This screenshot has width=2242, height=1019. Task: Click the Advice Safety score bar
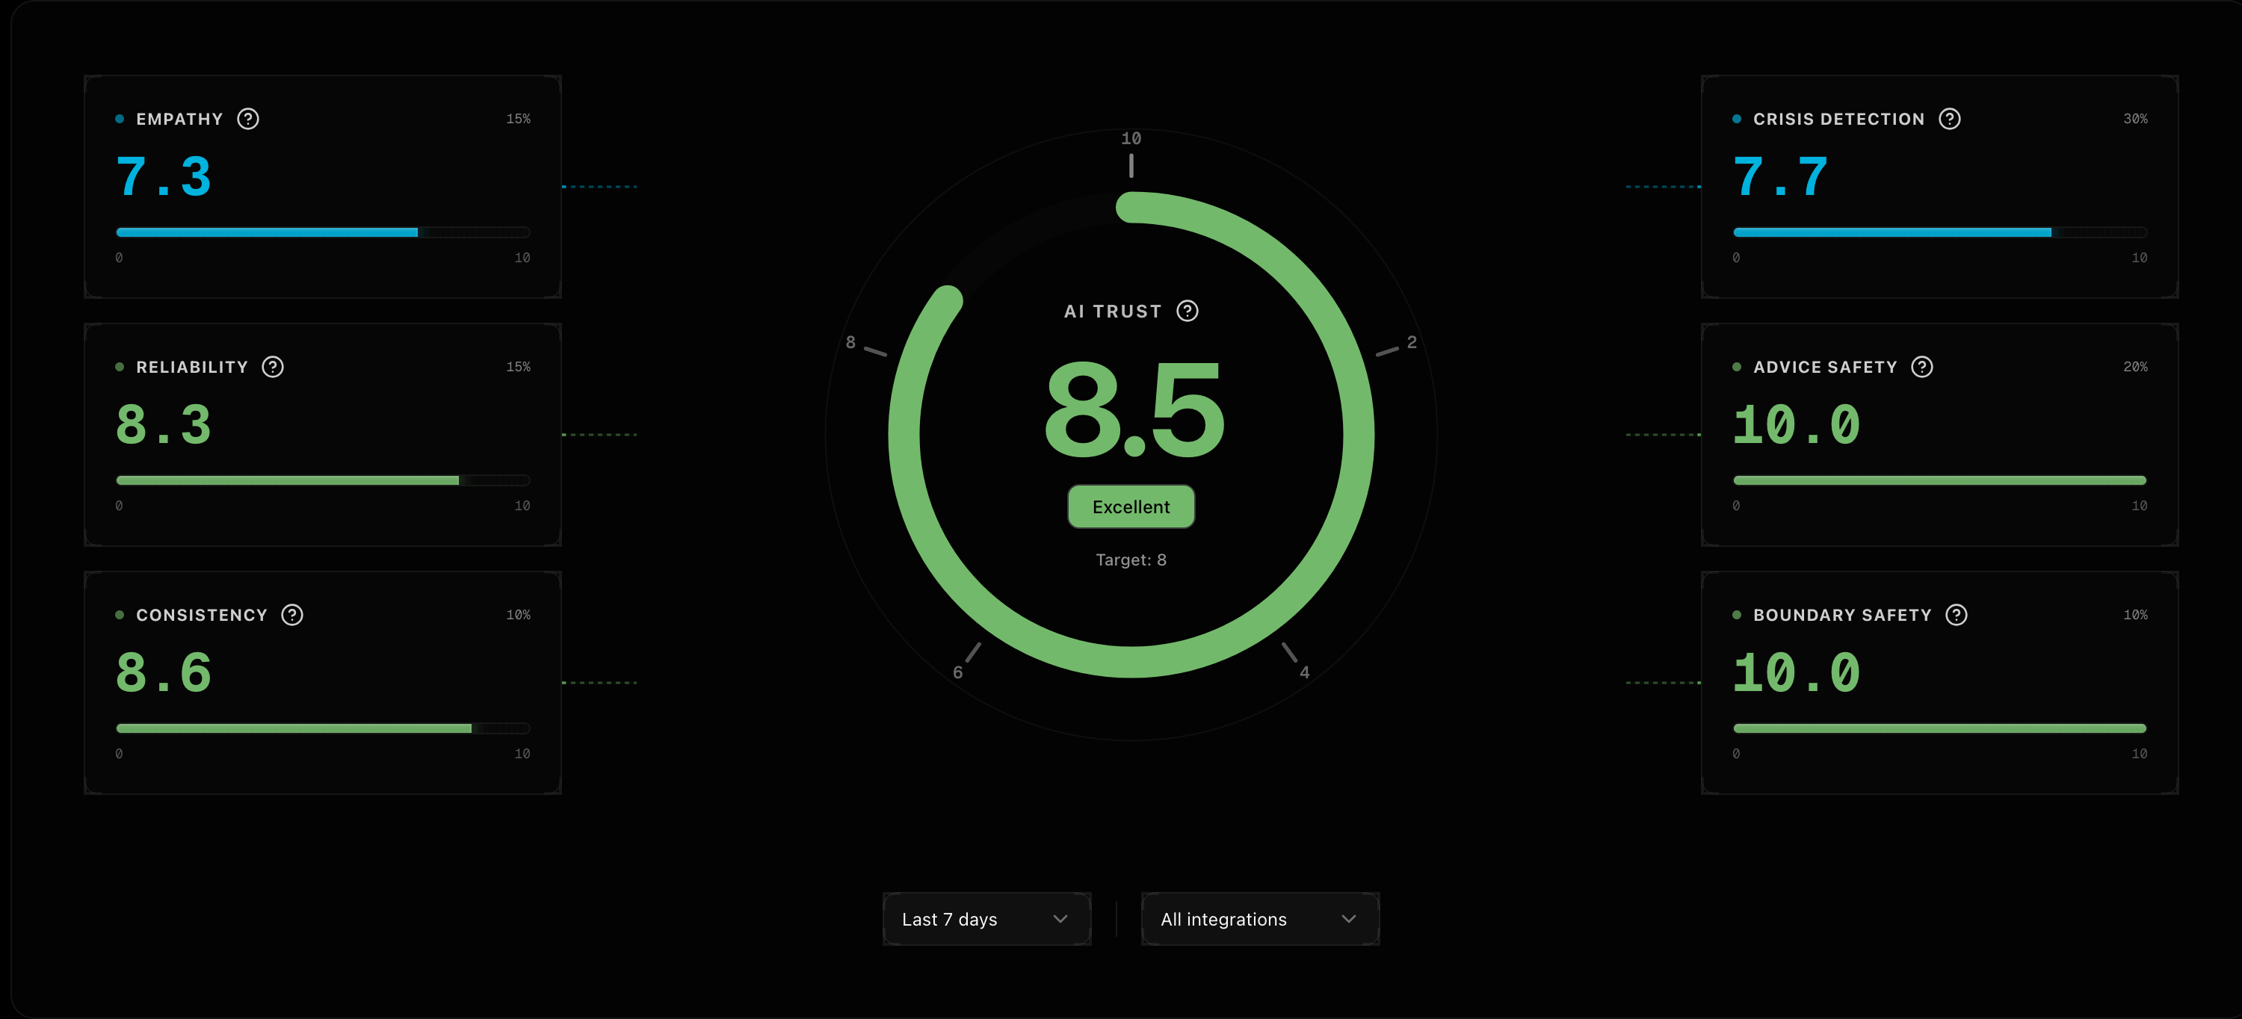[x=1940, y=480]
